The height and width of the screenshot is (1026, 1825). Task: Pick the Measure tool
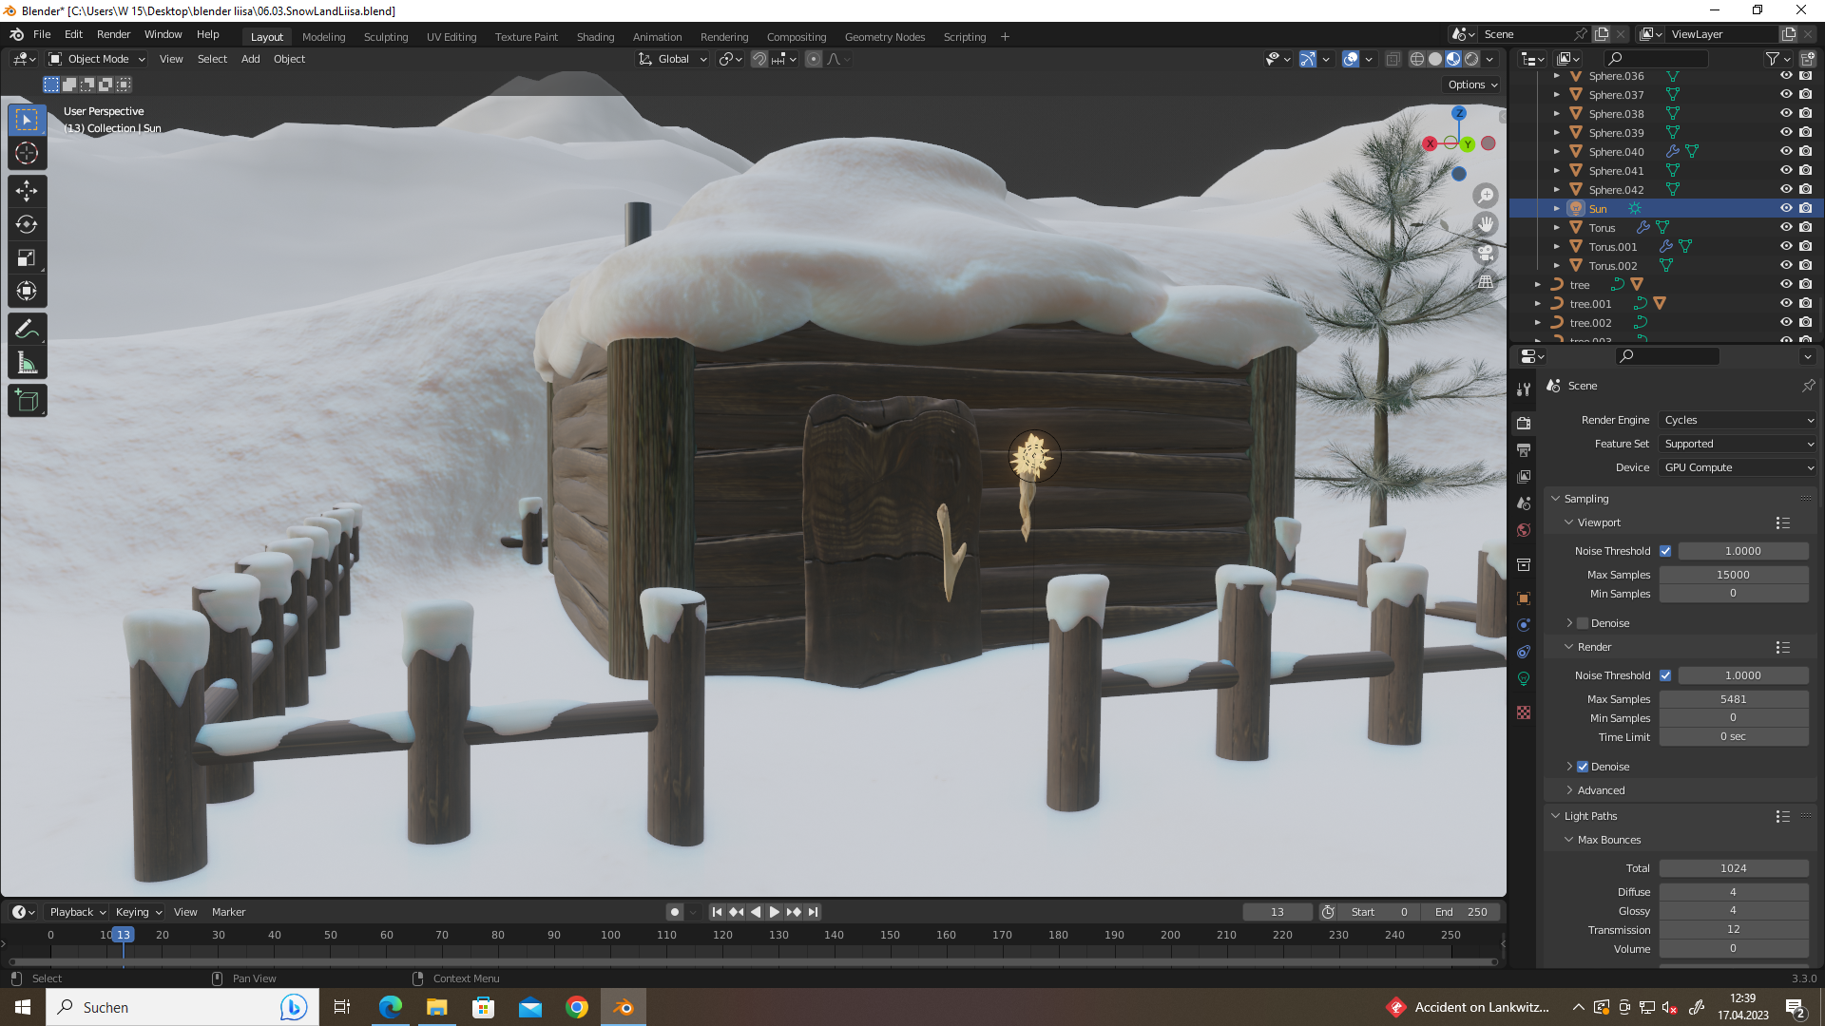click(27, 363)
